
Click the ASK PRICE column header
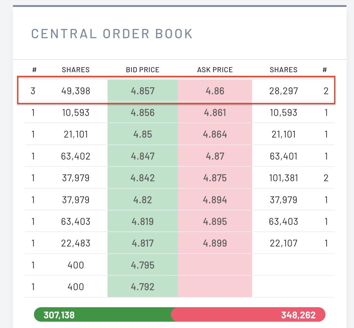click(x=215, y=70)
